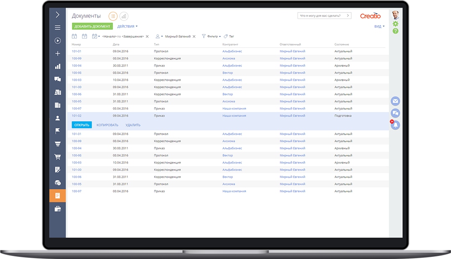Open the ВИД view dropdown
Image resolution: width=451 pixels, height=259 pixels.
click(x=379, y=26)
